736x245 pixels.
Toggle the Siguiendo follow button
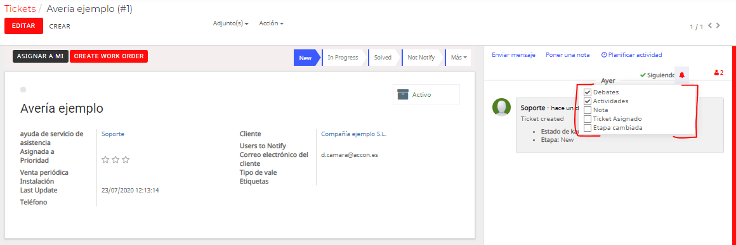pos(657,75)
